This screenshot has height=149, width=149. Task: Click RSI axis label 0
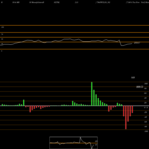(x=1, y=51)
